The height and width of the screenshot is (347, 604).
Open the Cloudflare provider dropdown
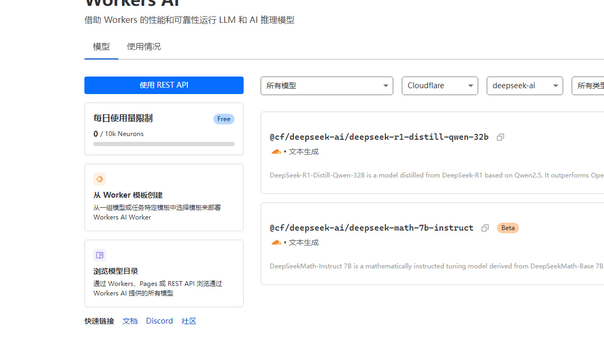click(440, 86)
